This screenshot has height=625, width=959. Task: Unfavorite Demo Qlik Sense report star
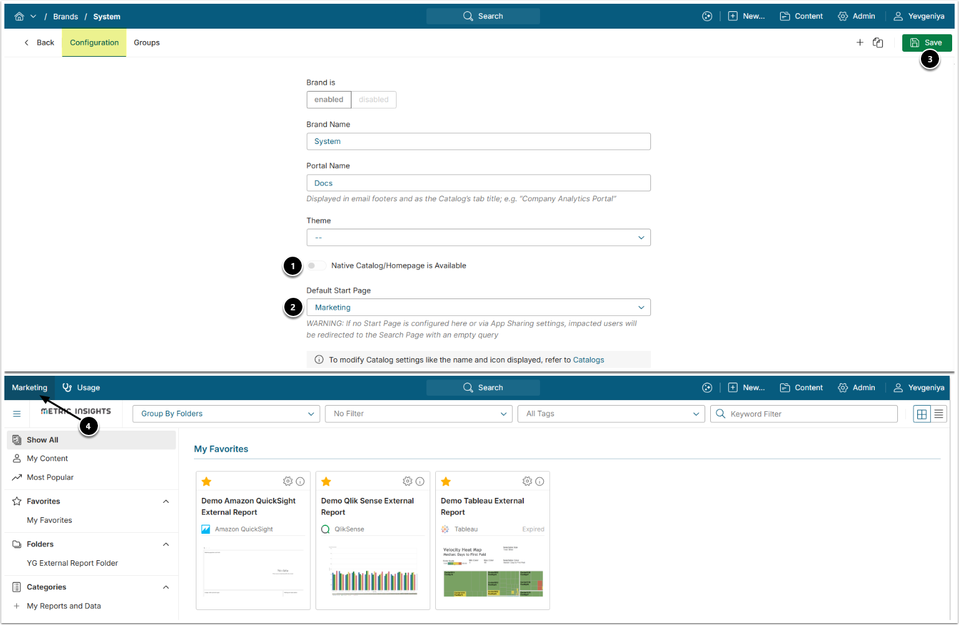coord(326,482)
